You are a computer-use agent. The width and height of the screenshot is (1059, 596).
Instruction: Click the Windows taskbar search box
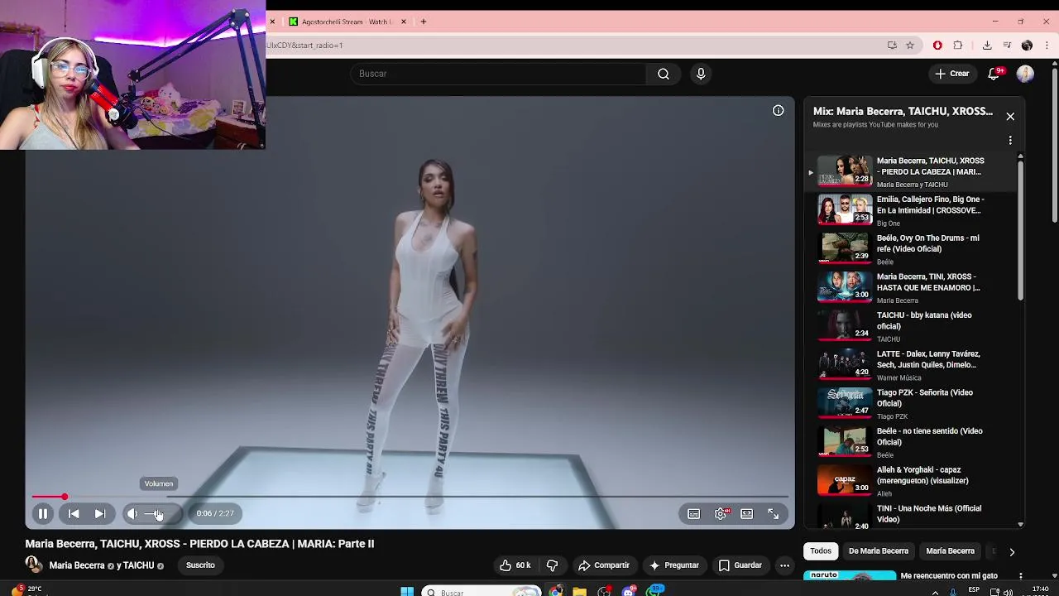(x=481, y=592)
